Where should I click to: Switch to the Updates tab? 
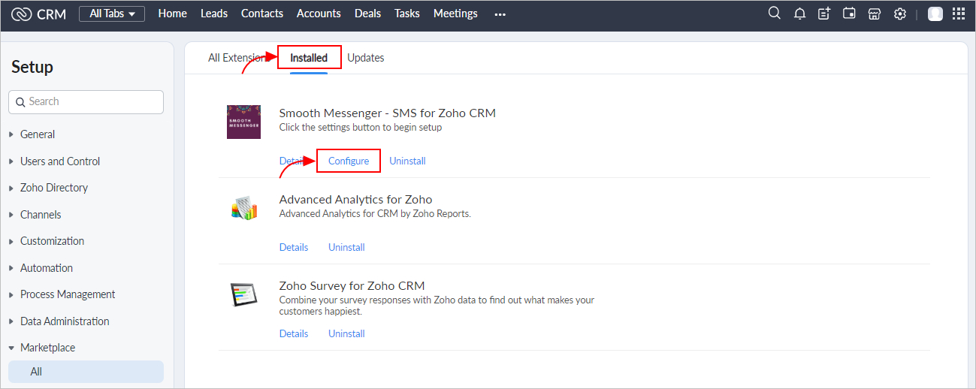pyautogui.click(x=366, y=58)
